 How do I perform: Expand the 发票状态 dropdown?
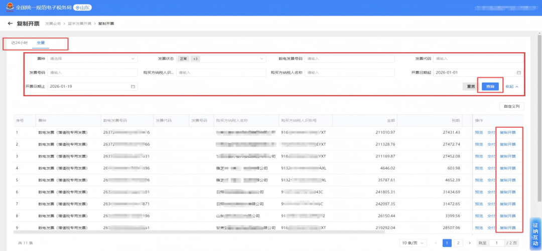point(221,59)
